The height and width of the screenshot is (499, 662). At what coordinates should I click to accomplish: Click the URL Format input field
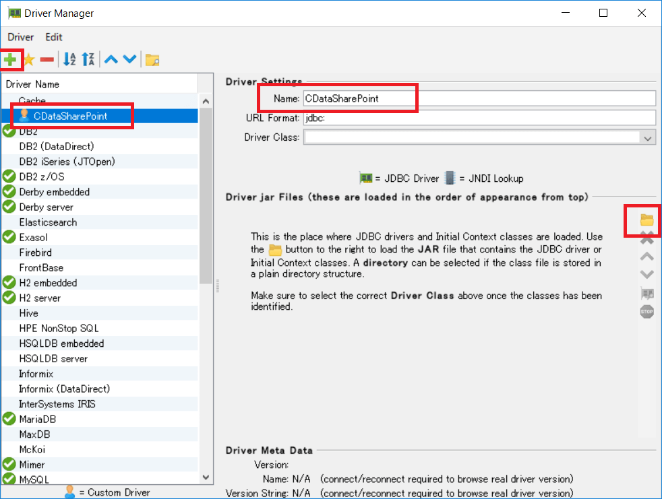(x=479, y=118)
